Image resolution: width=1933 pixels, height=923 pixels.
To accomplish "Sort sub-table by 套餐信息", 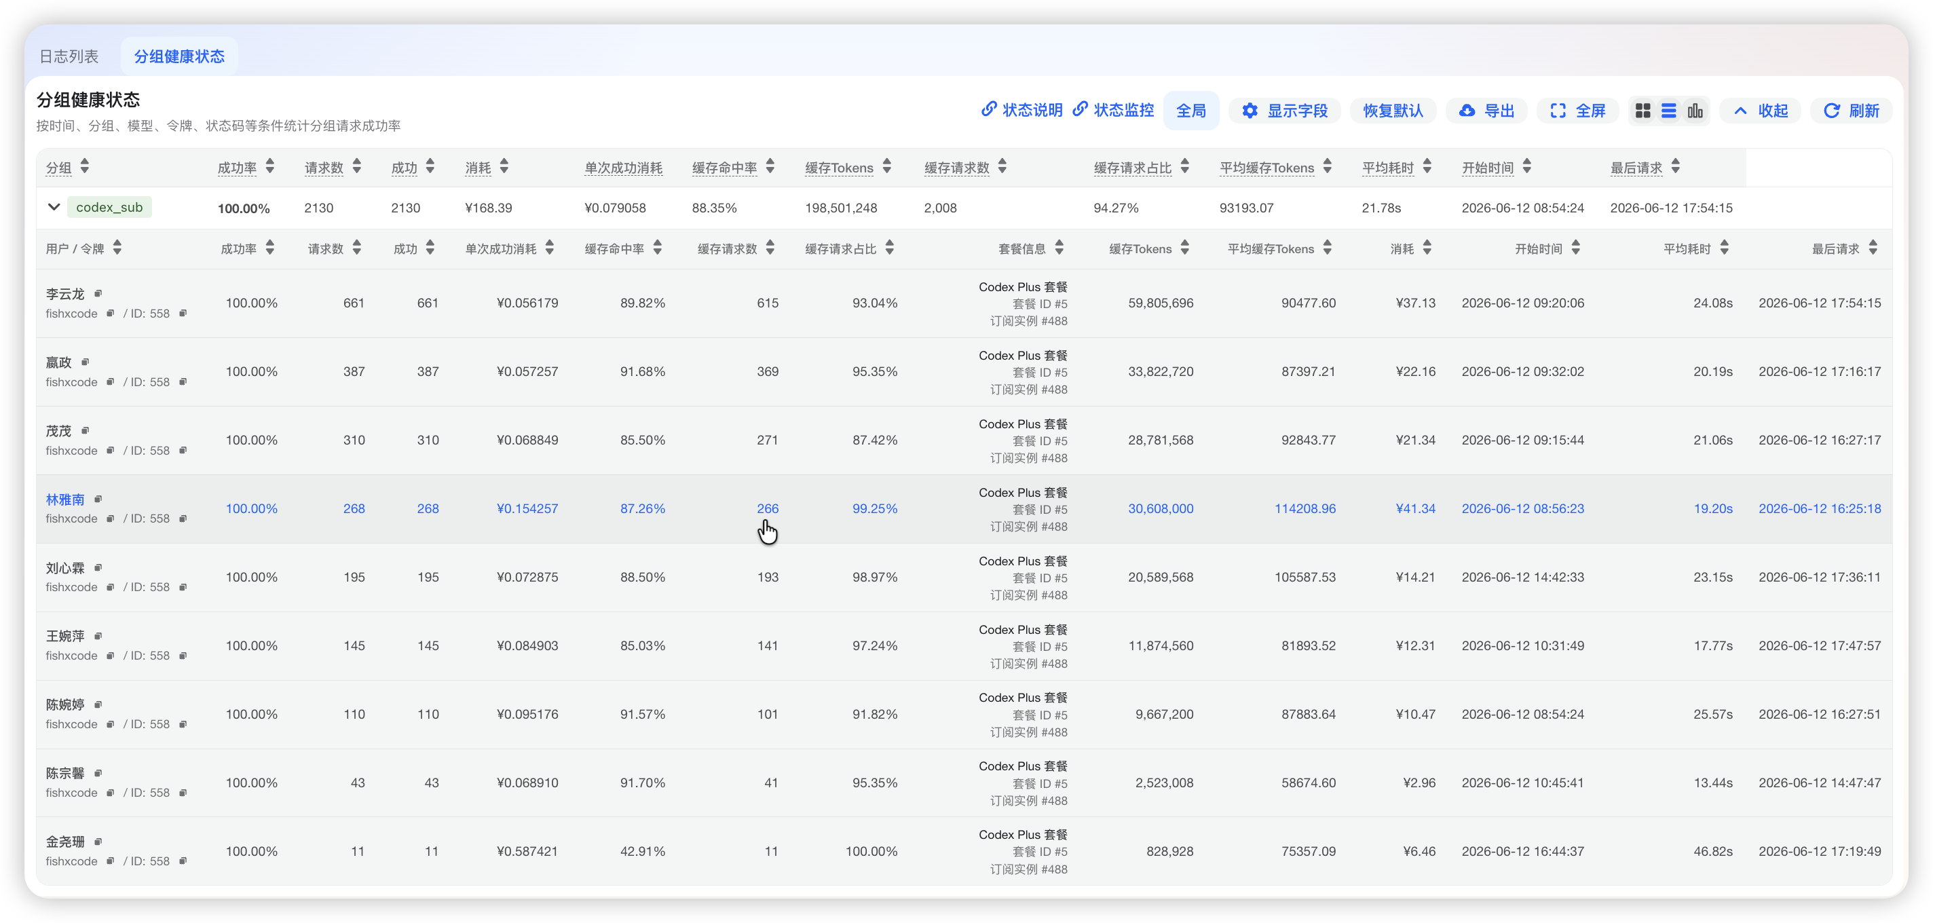I will coord(1059,248).
